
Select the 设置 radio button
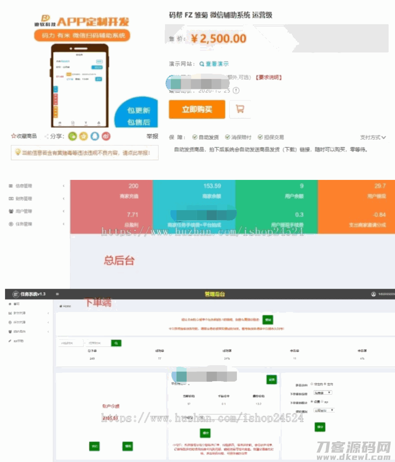click(x=312, y=401)
